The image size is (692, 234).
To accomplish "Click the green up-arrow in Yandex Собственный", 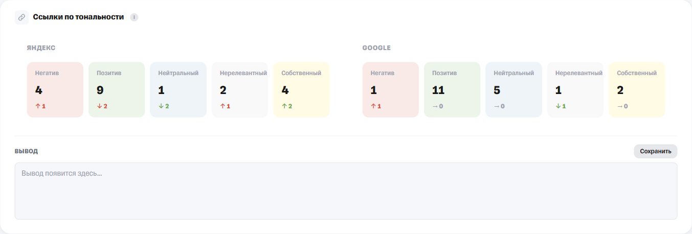I will pos(284,106).
